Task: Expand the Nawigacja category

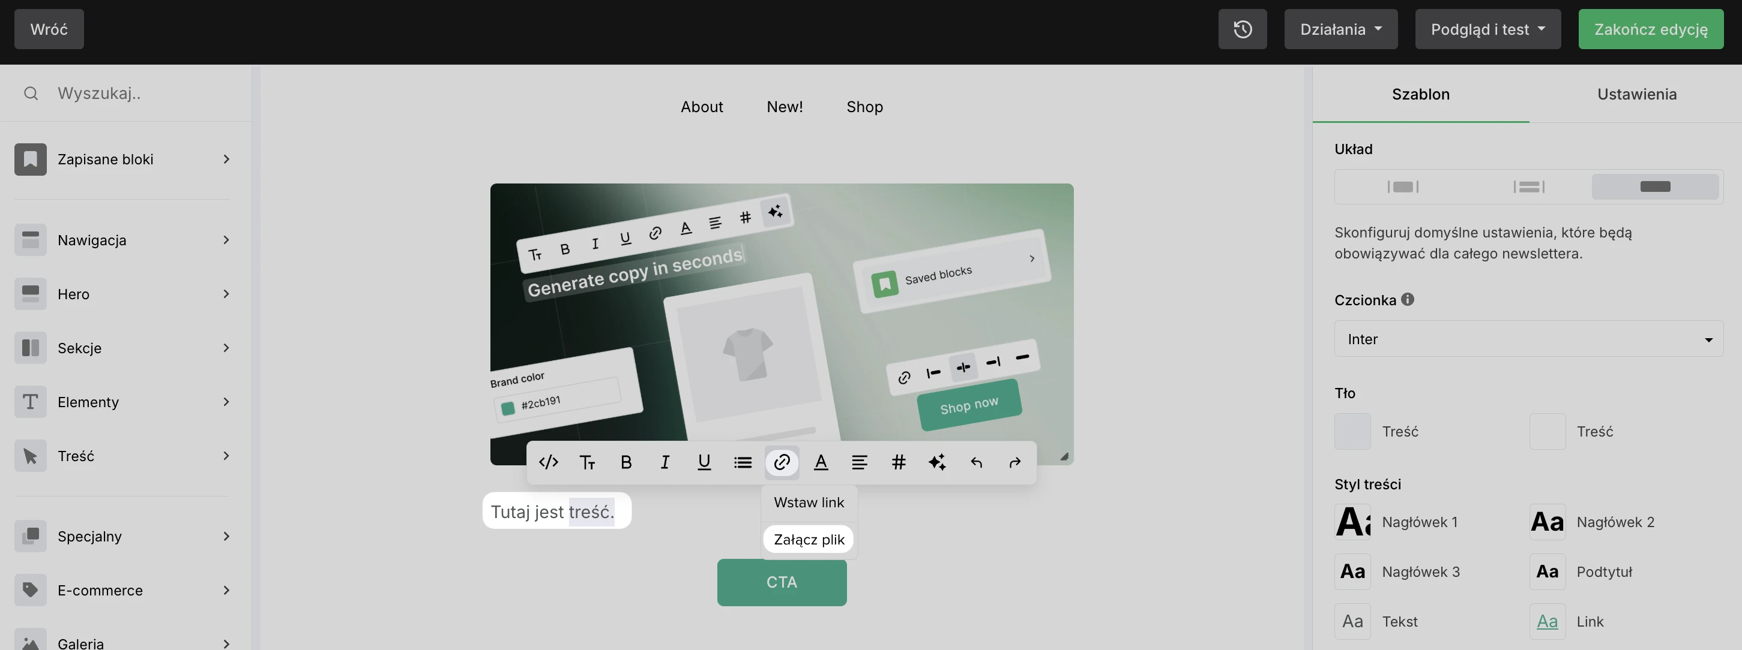Action: 226,240
